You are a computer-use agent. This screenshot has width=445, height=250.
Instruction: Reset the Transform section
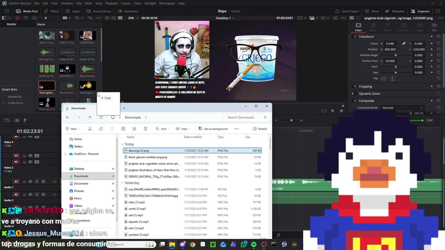[x=439, y=36]
